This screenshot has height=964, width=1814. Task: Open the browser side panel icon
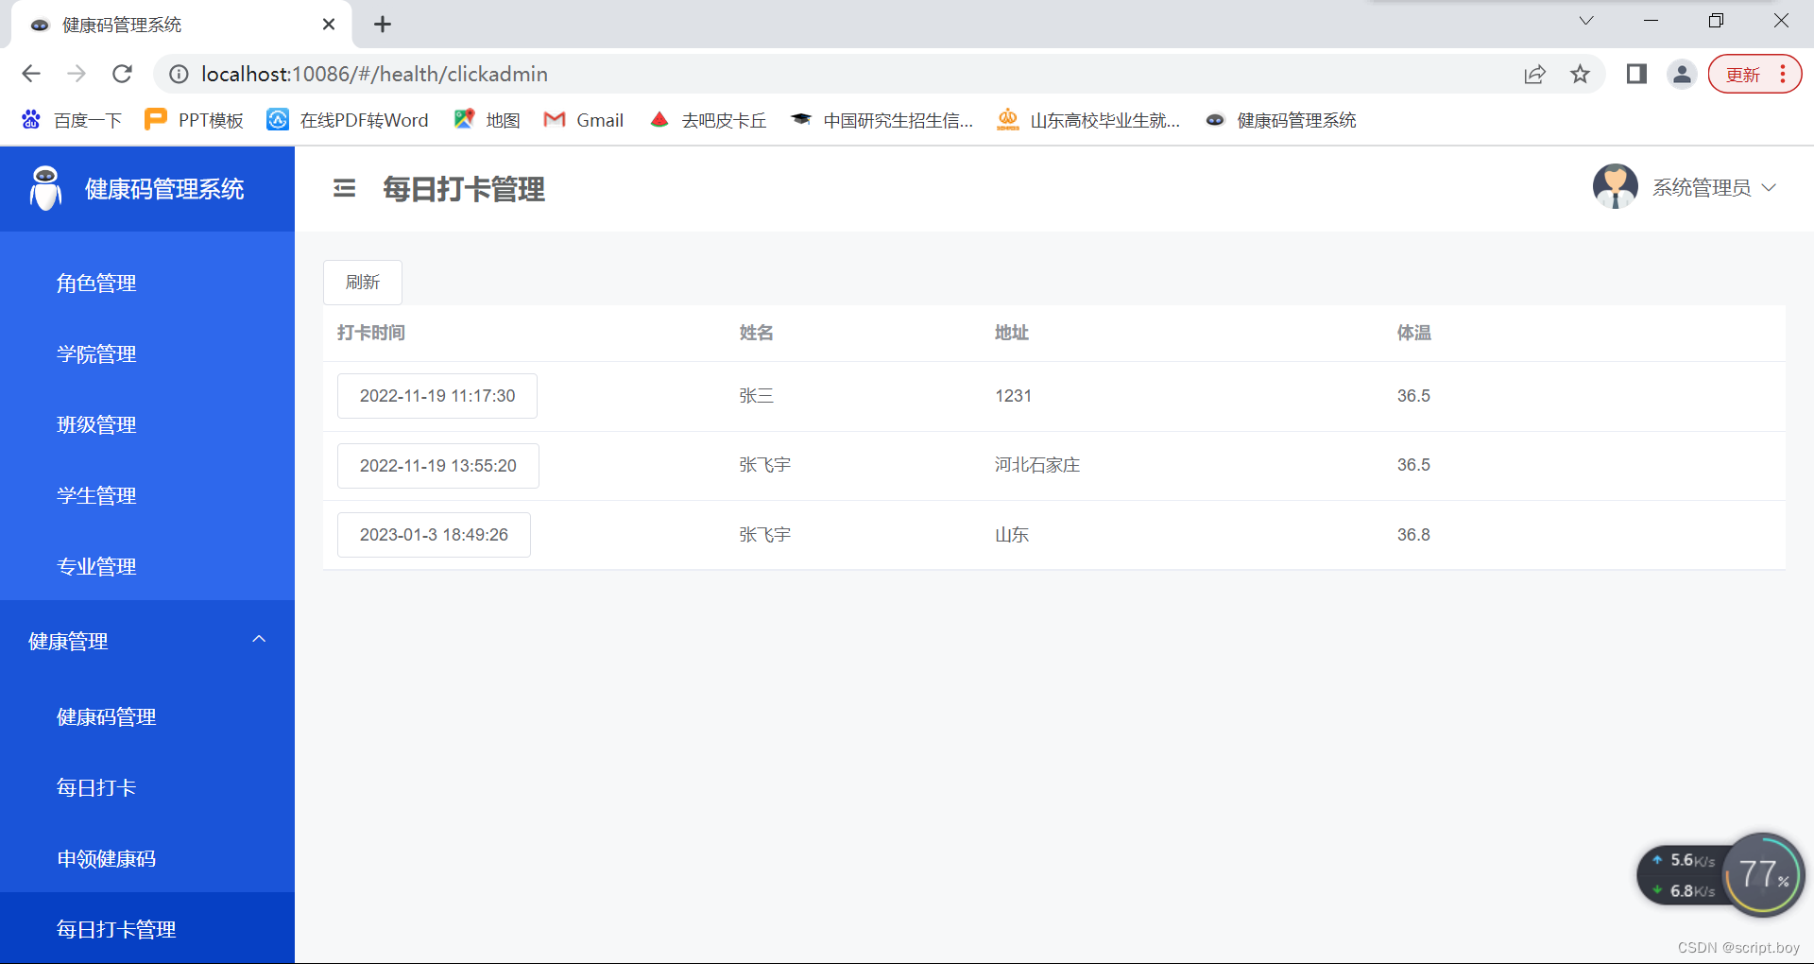pos(1636,74)
